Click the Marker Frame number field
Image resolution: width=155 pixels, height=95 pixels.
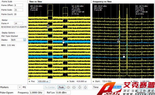pos(19,23)
